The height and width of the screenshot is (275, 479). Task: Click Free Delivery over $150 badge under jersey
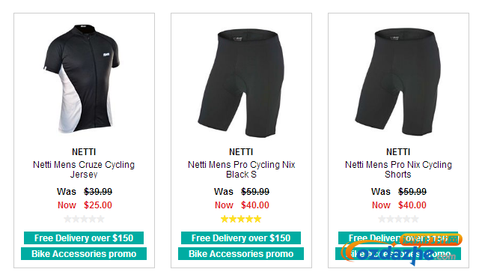(84, 238)
